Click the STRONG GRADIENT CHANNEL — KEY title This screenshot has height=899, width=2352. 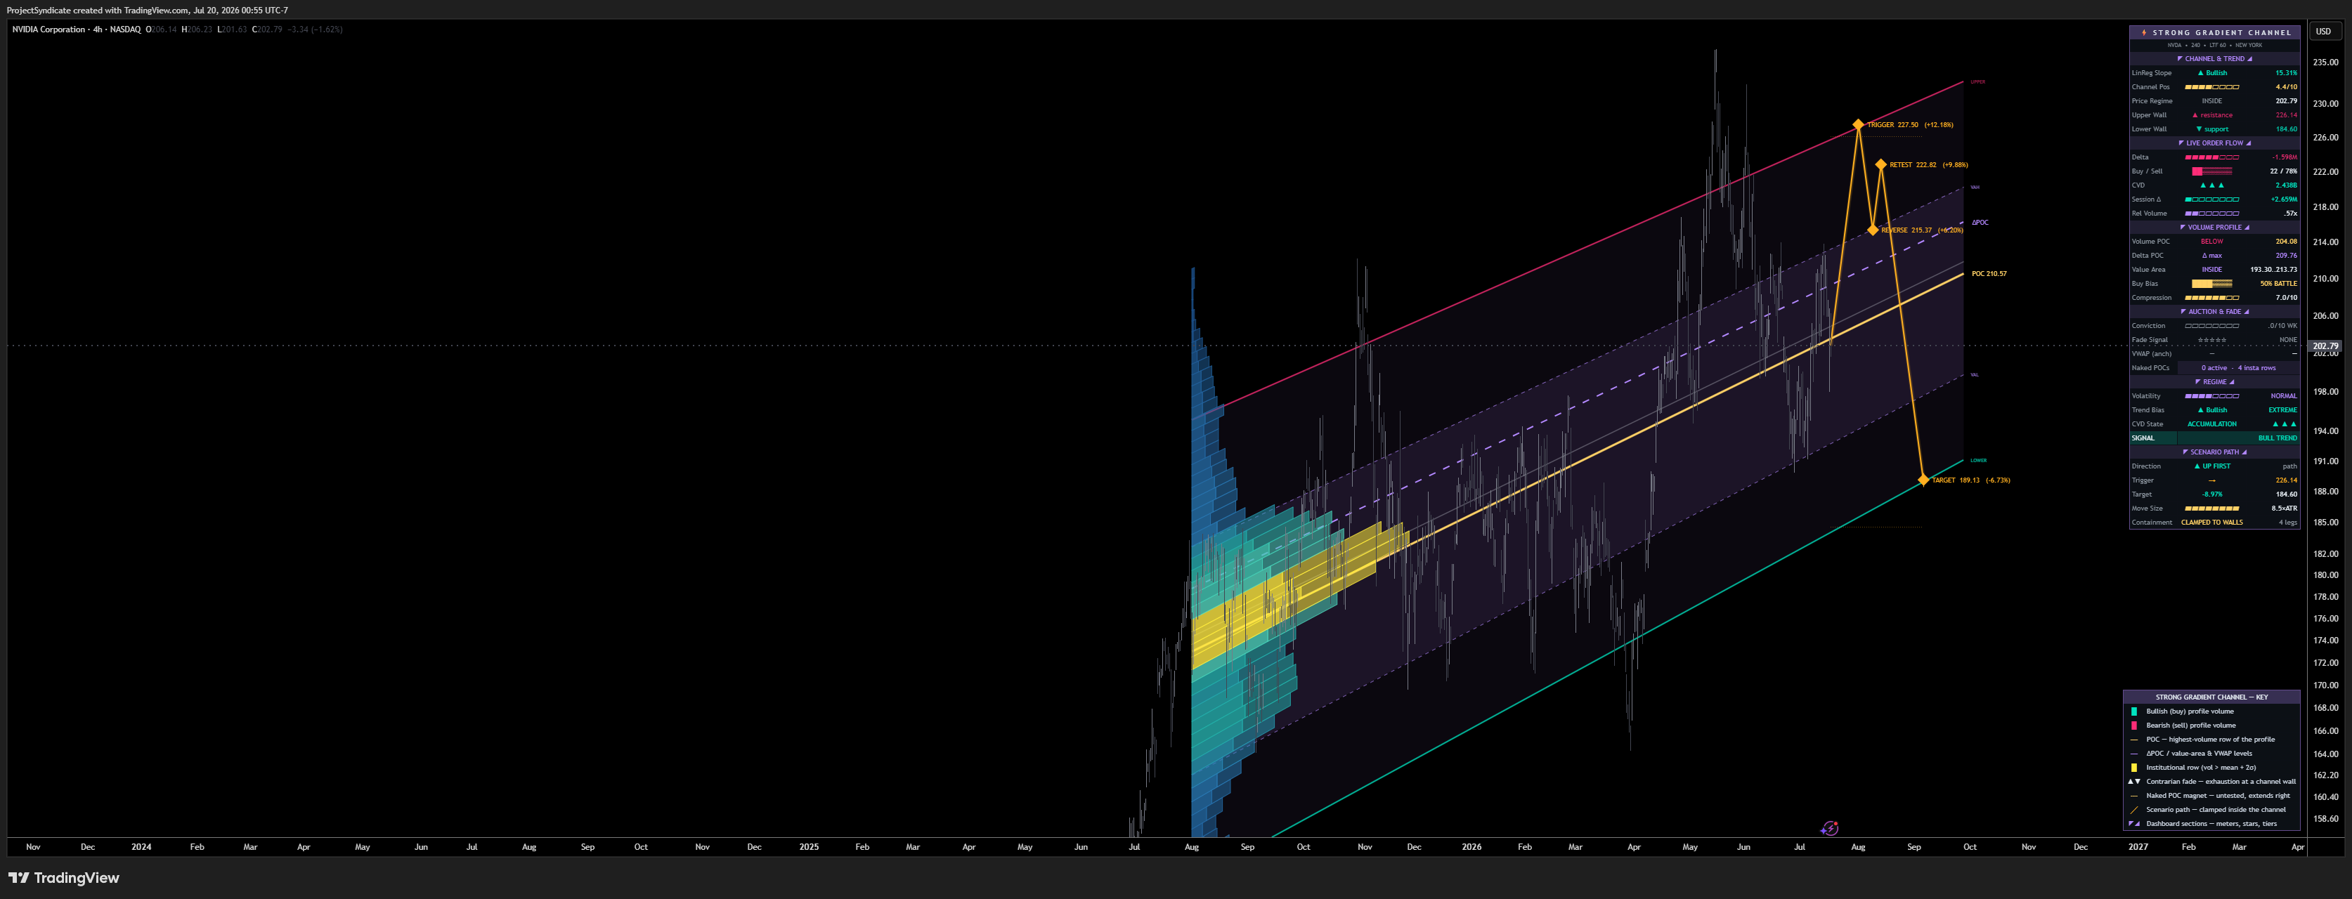coord(2211,697)
